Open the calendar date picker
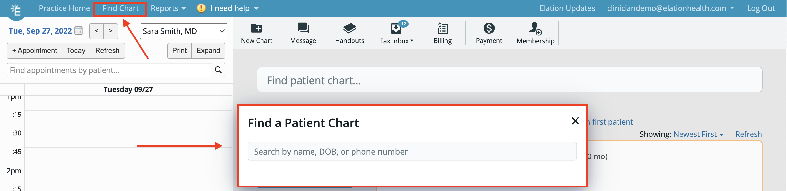The height and width of the screenshot is (191, 787). [x=78, y=31]
